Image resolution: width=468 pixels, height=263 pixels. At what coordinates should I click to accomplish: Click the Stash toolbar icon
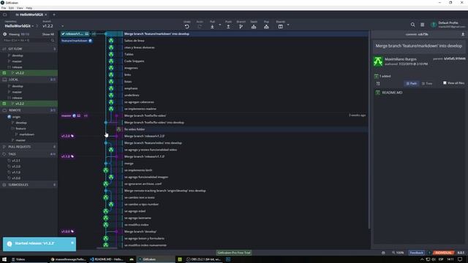(x=254, y=26)
